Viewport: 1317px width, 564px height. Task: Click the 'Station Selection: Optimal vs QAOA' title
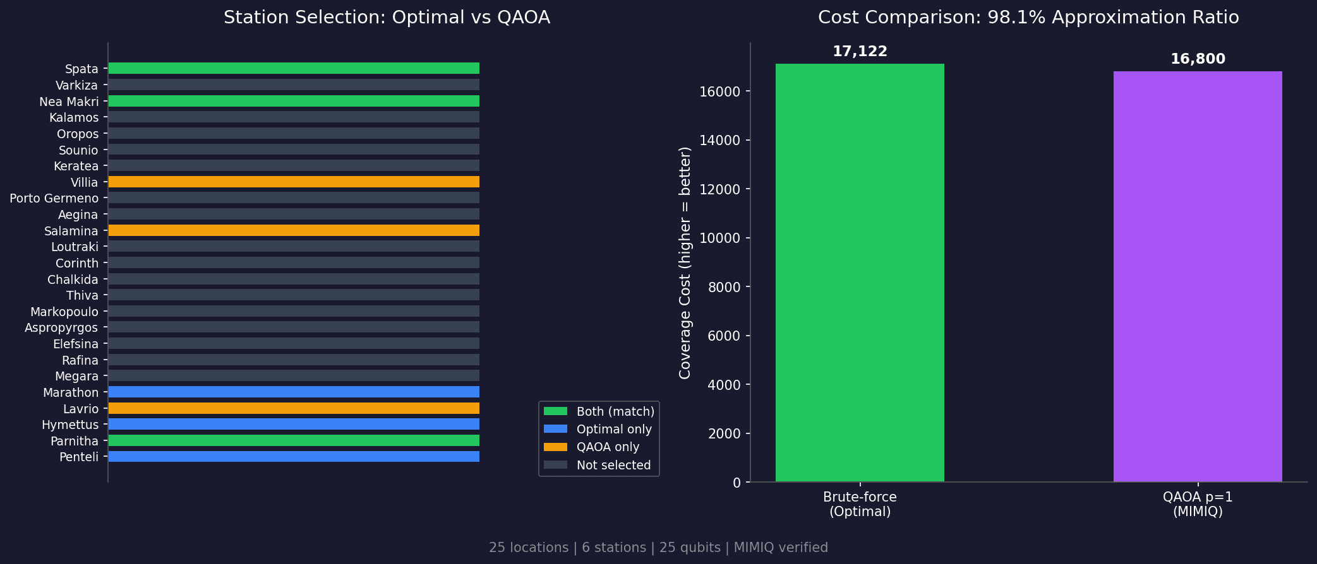(x=387, y=18)
